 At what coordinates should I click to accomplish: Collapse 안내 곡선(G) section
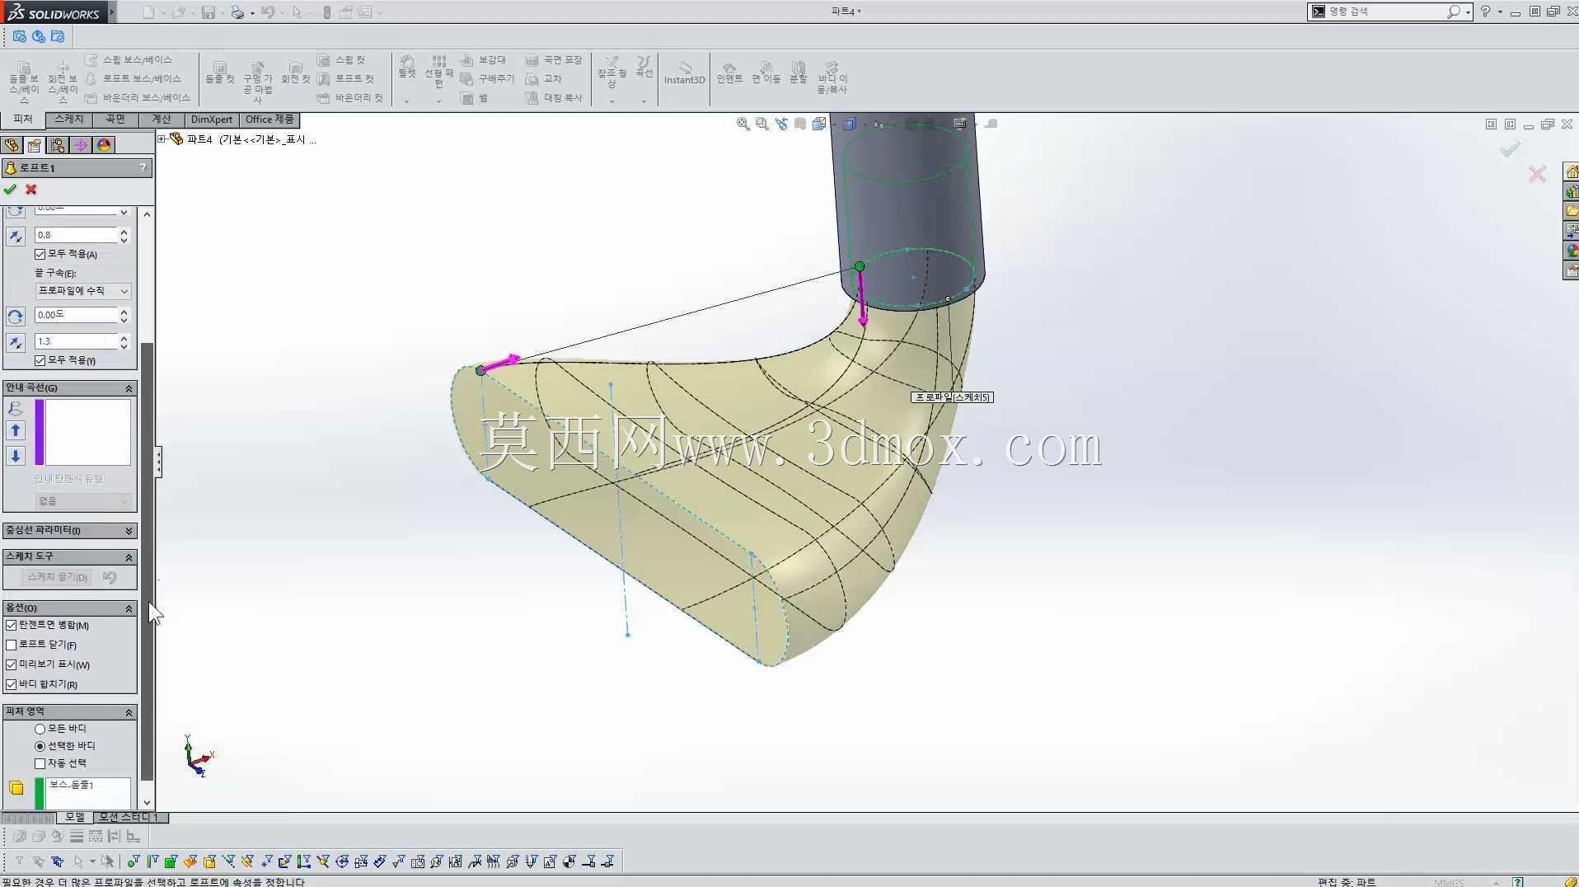tap(129, 388)
